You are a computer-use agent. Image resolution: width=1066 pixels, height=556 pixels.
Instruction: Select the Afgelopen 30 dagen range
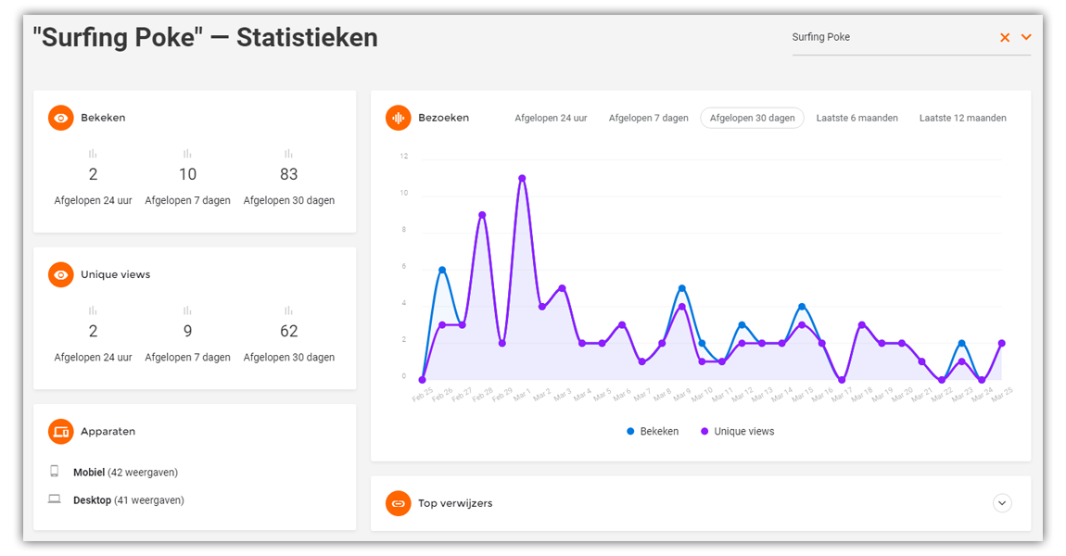tap(752, 118)
